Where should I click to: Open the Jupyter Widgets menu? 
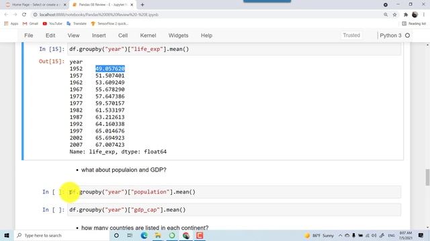tap(178, 35)
